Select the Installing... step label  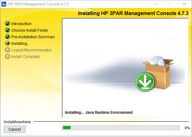point(20,43)
